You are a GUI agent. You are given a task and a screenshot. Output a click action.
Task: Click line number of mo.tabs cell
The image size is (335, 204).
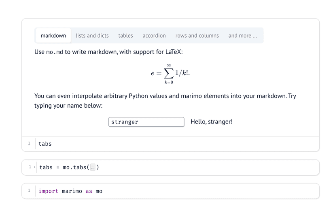(x=30, y=167)
